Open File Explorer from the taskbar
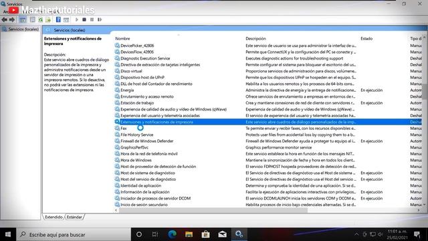428x241 pixels. coord(189,234)
